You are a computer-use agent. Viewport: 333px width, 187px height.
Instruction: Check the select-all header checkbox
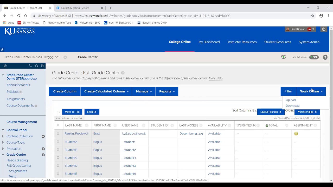pos(58,125)
